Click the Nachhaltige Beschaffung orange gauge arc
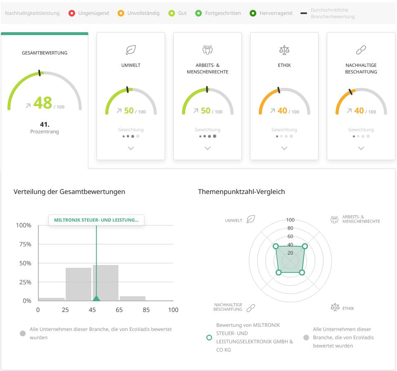The height and width of the screenshot is (371, 397). pos(361,101)
